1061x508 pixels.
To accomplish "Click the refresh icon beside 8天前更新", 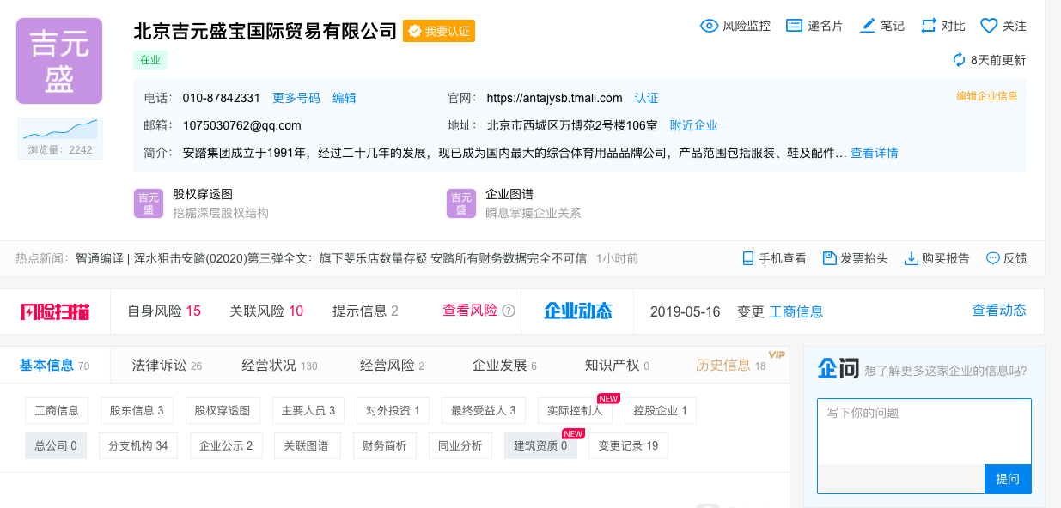I will (x=960, y=60).
